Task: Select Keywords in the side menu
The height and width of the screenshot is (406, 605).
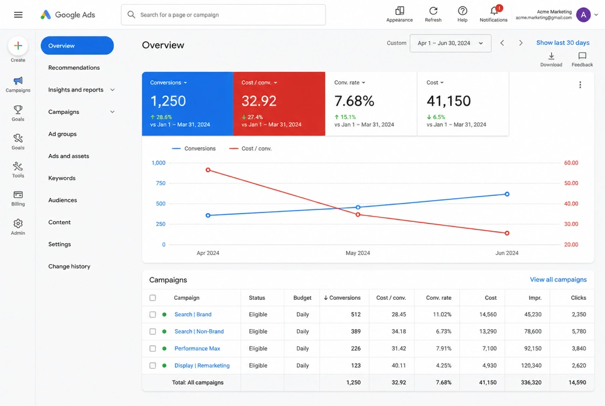Action: [x=61, y=178]
